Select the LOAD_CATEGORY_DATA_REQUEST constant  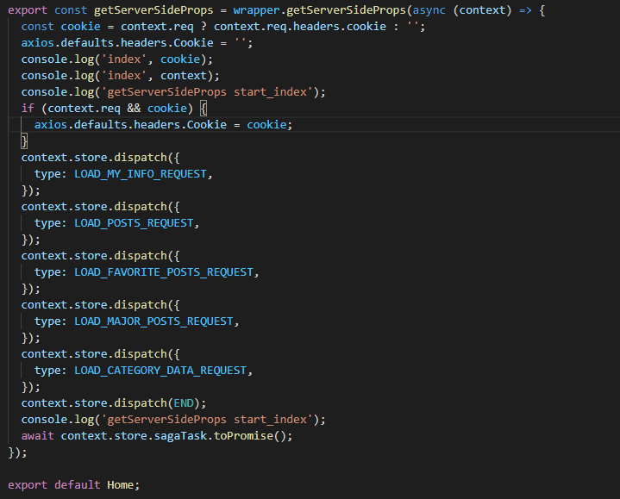(x=160, y=371)
